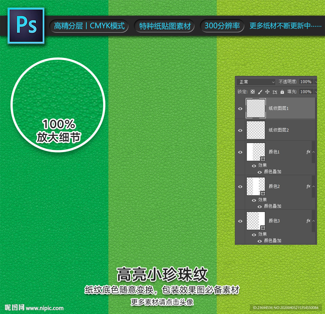
Task: Click the lock position move icon
Action: coord(267,92)
